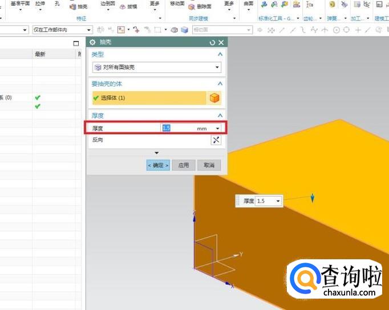
Task: Open the selection scope dropdown 仅在工作部件内
Action: coord(63,30)
